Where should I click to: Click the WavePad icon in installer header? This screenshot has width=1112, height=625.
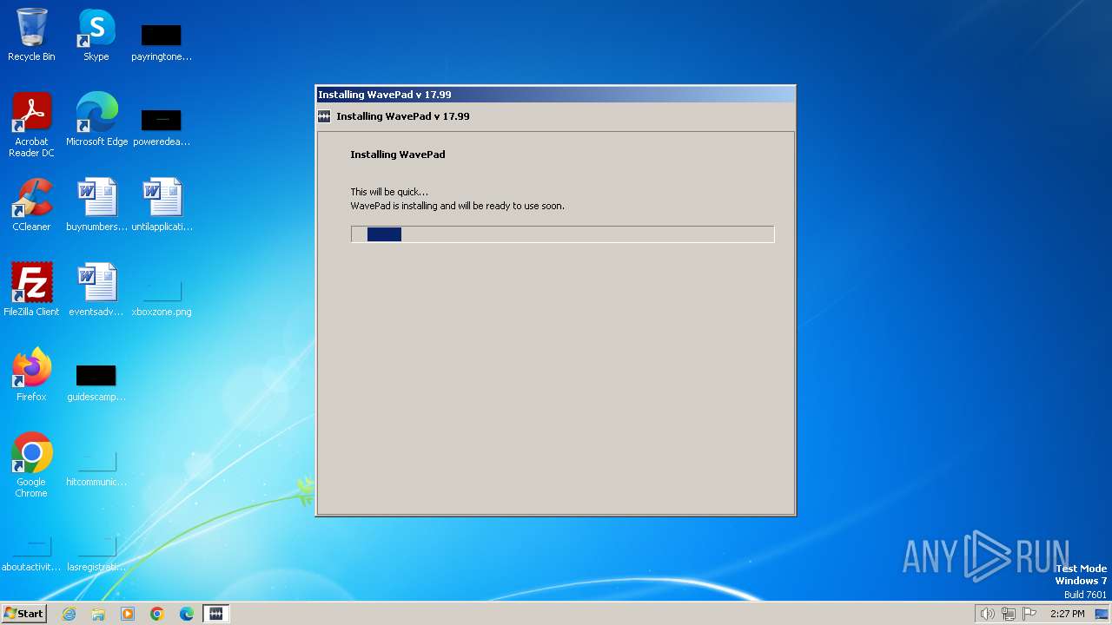pos(324,116)
